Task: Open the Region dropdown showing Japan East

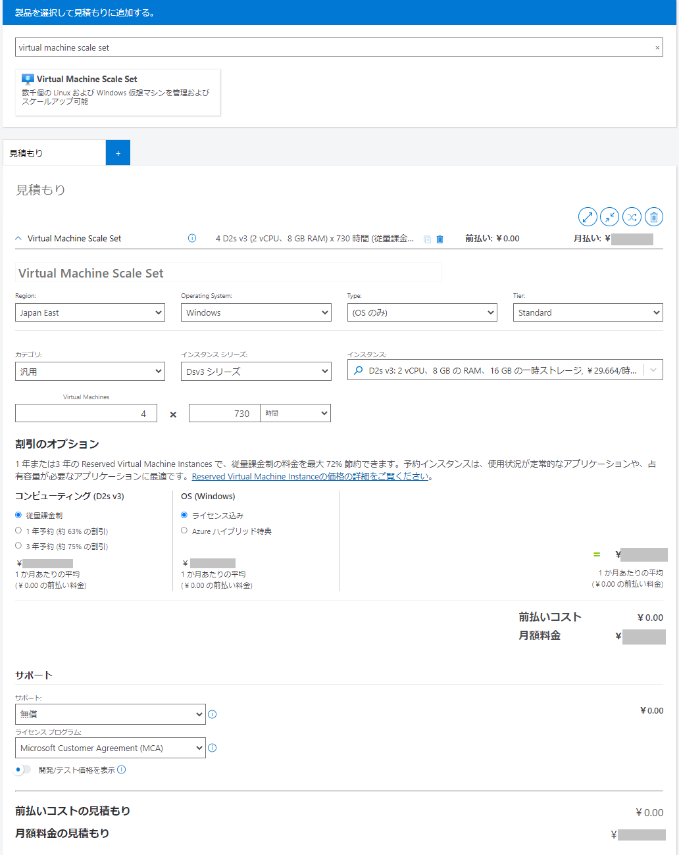Action: [x=90, y=312]
